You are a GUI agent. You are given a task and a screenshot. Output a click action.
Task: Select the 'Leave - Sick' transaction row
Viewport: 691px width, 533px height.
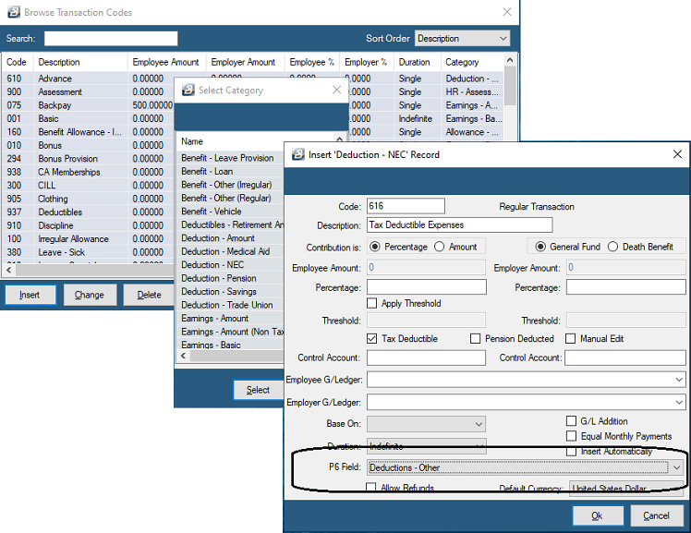tap(88, 252)
